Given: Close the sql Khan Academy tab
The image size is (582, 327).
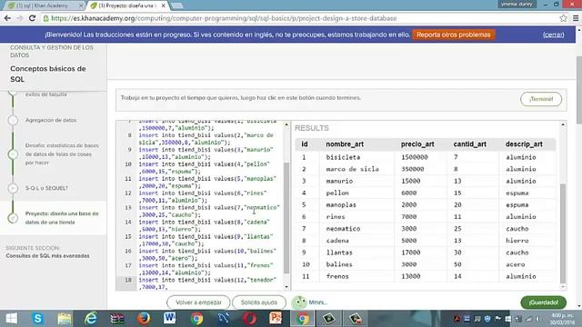Looking at the screenshot, I should [x=81, y=5].
